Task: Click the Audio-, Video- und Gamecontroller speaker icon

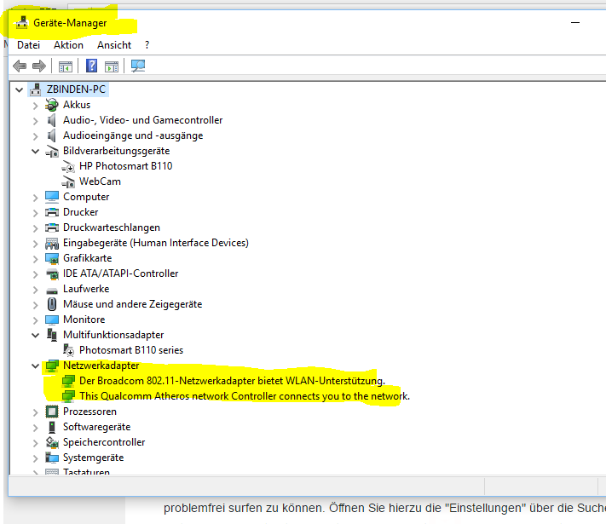Action: pyautogui.click(x=51, y=120)
